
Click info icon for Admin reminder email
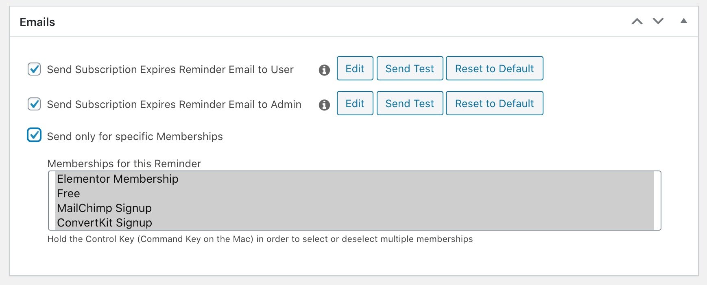click(x=324, y=105)
